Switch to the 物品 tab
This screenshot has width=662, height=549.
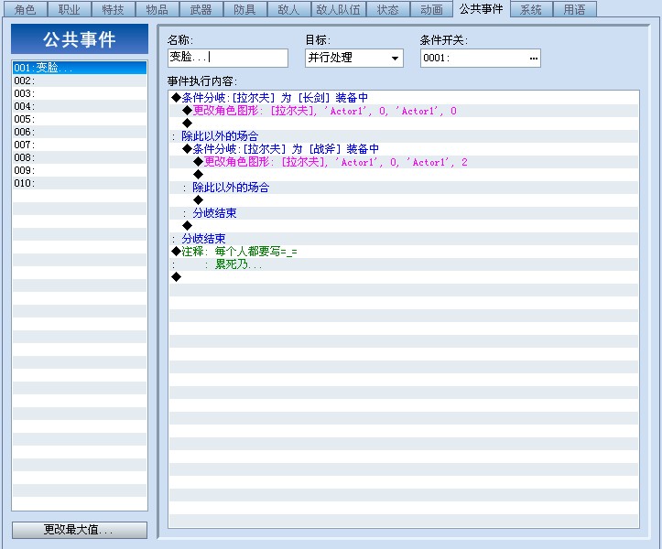(157, 9)
